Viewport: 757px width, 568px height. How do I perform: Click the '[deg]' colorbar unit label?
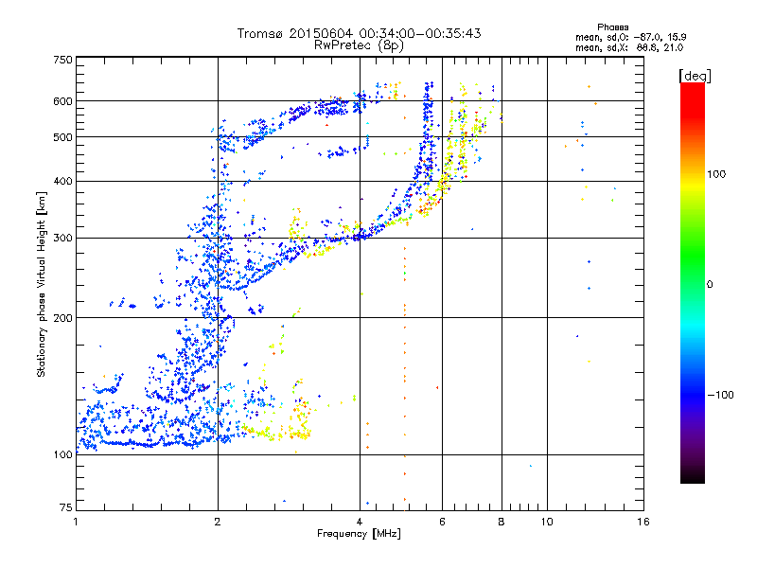pos(695,76)
